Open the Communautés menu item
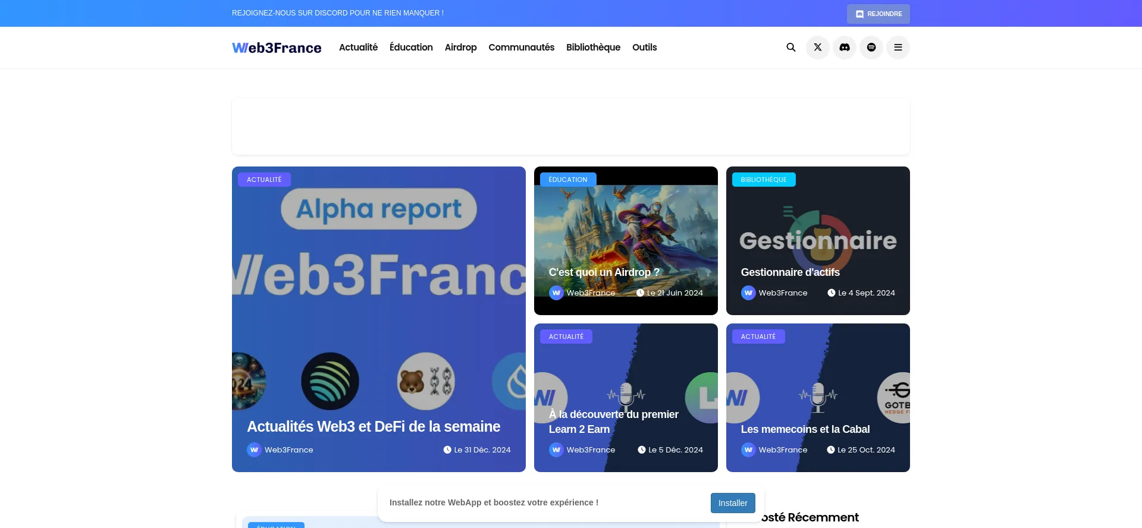 tap(522, 47)
